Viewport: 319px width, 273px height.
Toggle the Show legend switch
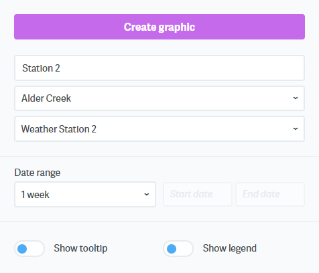(x=178, y=248)
